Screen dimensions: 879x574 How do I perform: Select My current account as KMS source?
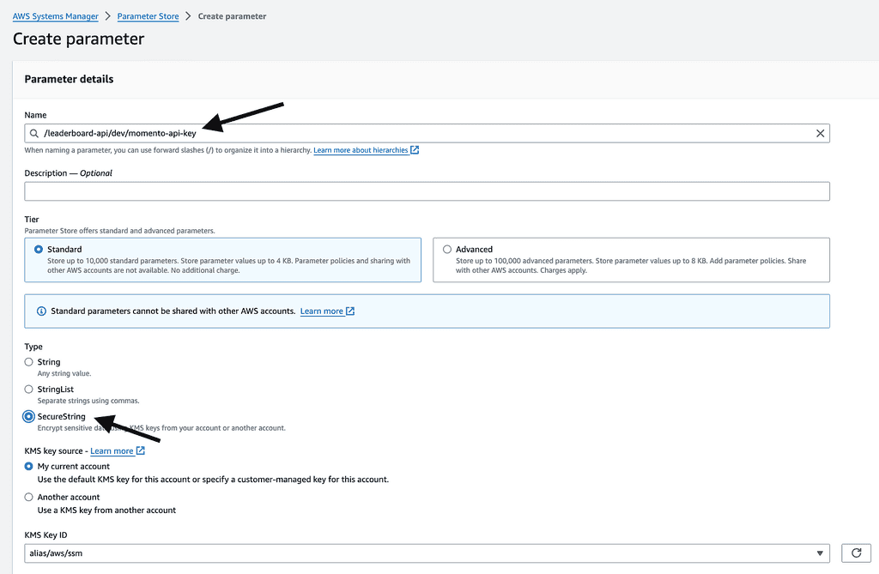point(29,467)
